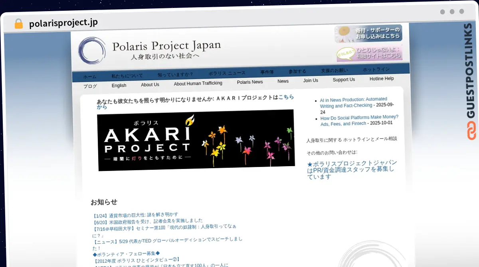Open the Support Us menu item
The image size is (479, 267).
click(344, 80)
